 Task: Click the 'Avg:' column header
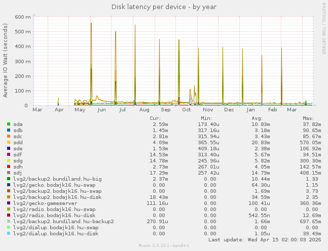coord(257,118)
